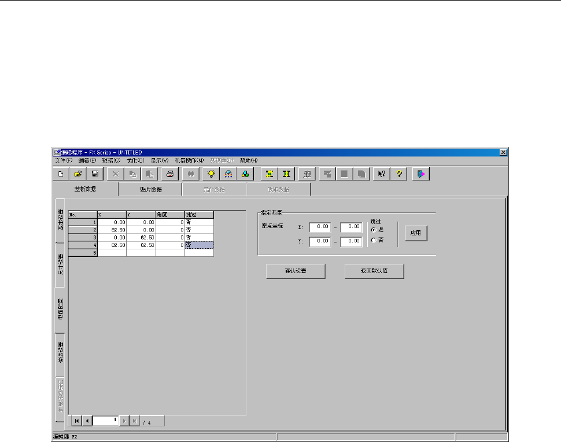Select empty row header 5
Viewport: 561px width, 442px height.
[x=83, y=253]
